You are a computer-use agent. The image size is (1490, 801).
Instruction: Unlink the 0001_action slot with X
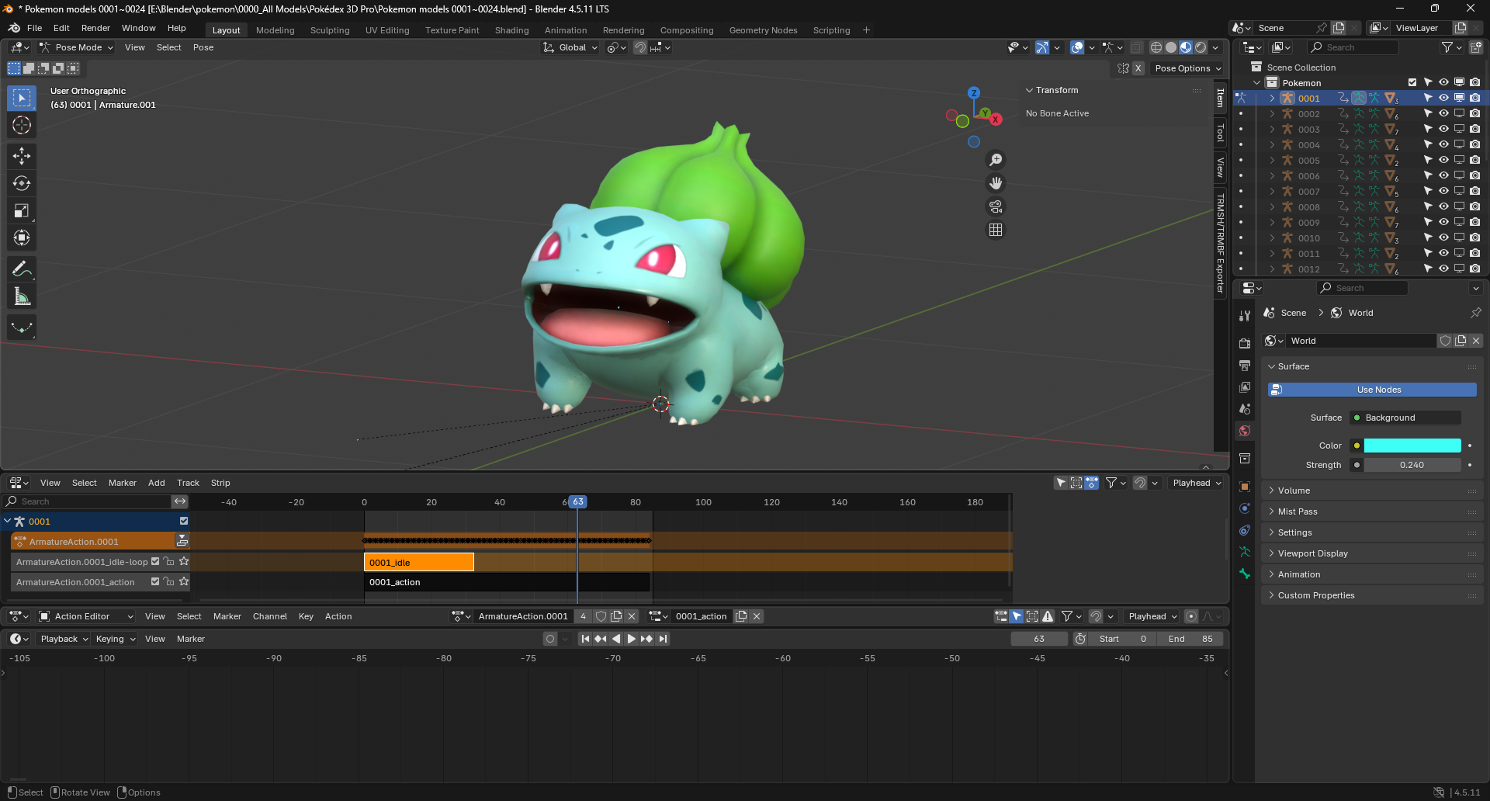[x=757, y=616]
